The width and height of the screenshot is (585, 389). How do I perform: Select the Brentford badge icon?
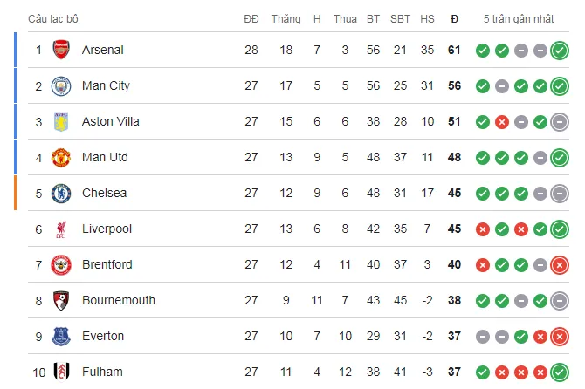point(60,264)
